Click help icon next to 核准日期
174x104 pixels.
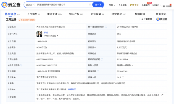[x=98, y=71]
